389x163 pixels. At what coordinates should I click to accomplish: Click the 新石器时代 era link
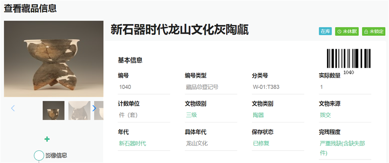point(133,143)
